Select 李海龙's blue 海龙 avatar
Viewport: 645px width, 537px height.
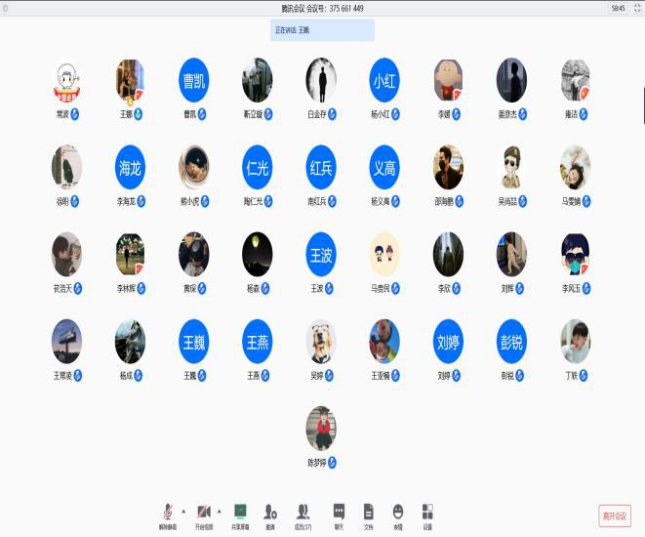[x=130, y=167]
